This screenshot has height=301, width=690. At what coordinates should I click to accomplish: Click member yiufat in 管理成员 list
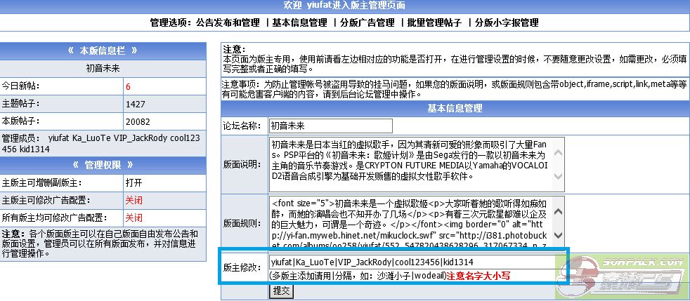point(61,139)
